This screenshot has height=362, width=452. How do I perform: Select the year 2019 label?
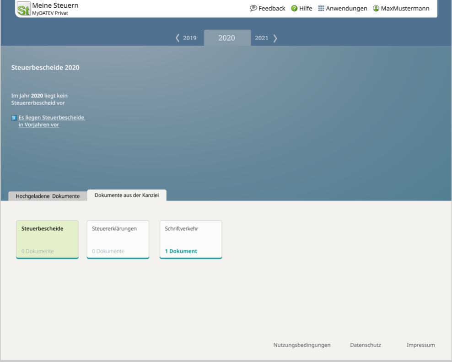189,38
